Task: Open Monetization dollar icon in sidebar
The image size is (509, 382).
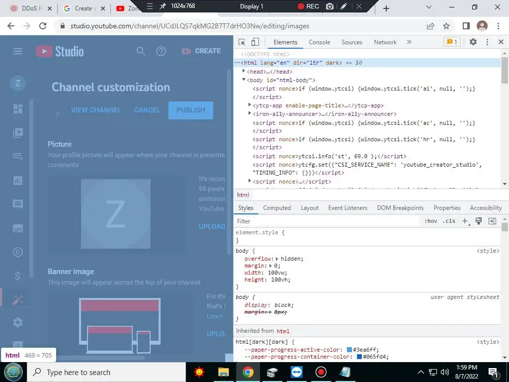Action: point(18,276)
